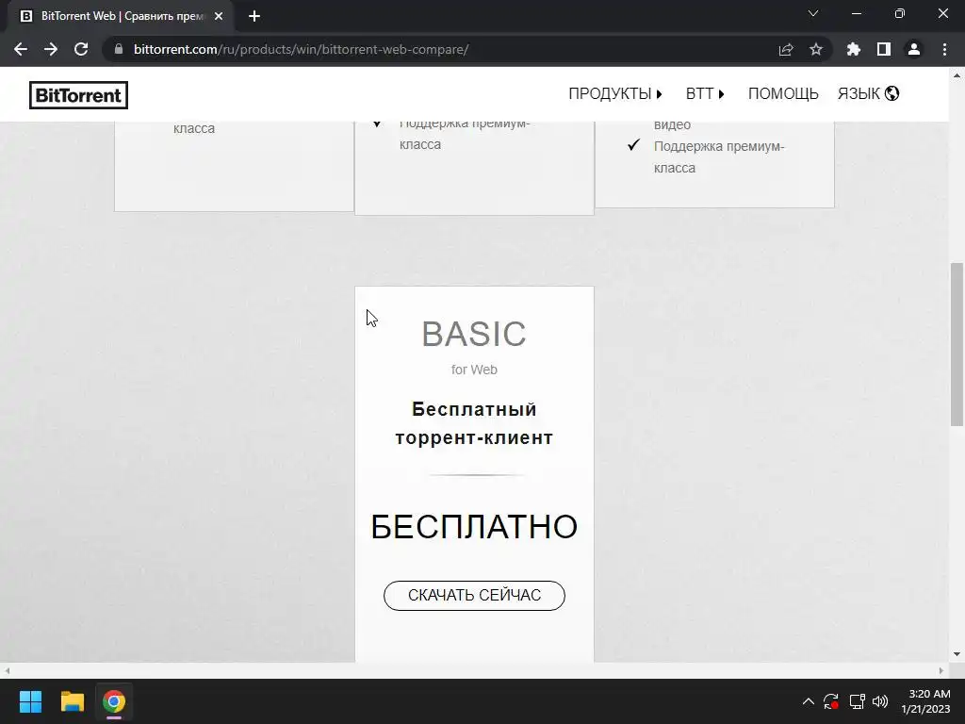Open the clock and date panel
965x724 pixels.
coord(925,701)
